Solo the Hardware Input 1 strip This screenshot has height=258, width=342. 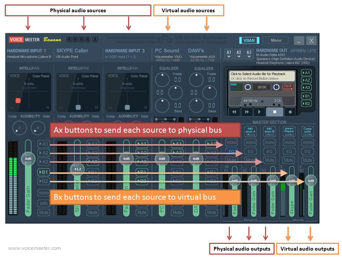(44, 203)
